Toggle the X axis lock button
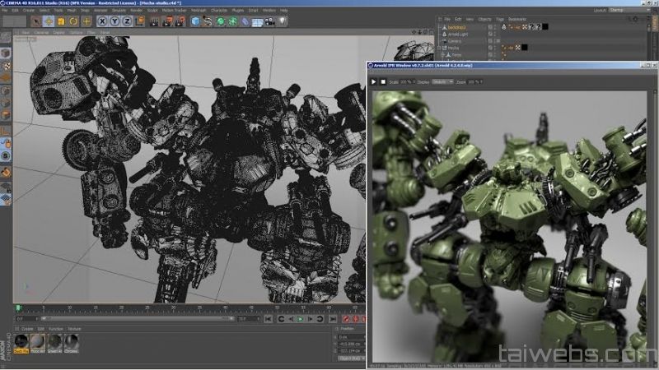 click(102, 21)
